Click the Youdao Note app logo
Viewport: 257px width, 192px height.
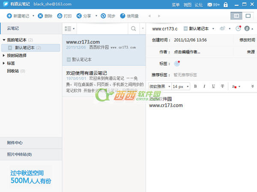(x=6, y=4)
